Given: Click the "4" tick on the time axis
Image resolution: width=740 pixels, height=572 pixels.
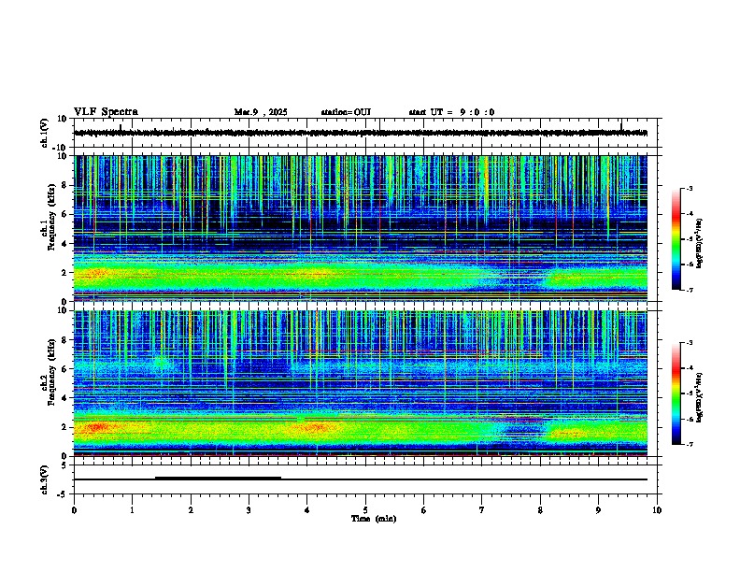Looking at the screenshot, I should pyautogui.click(x=307, y=510).
